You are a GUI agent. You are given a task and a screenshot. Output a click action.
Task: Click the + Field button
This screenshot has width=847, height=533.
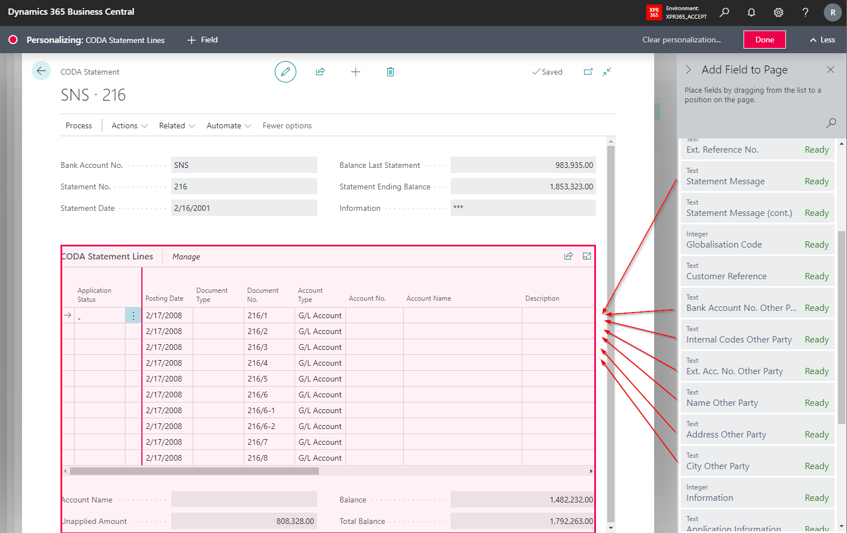[202, 40]
